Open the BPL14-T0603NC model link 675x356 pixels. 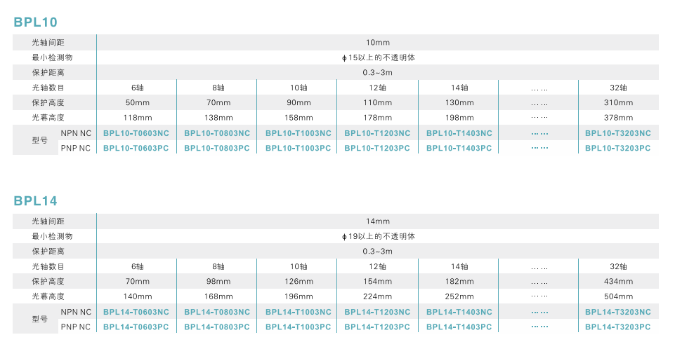[136, 312]
